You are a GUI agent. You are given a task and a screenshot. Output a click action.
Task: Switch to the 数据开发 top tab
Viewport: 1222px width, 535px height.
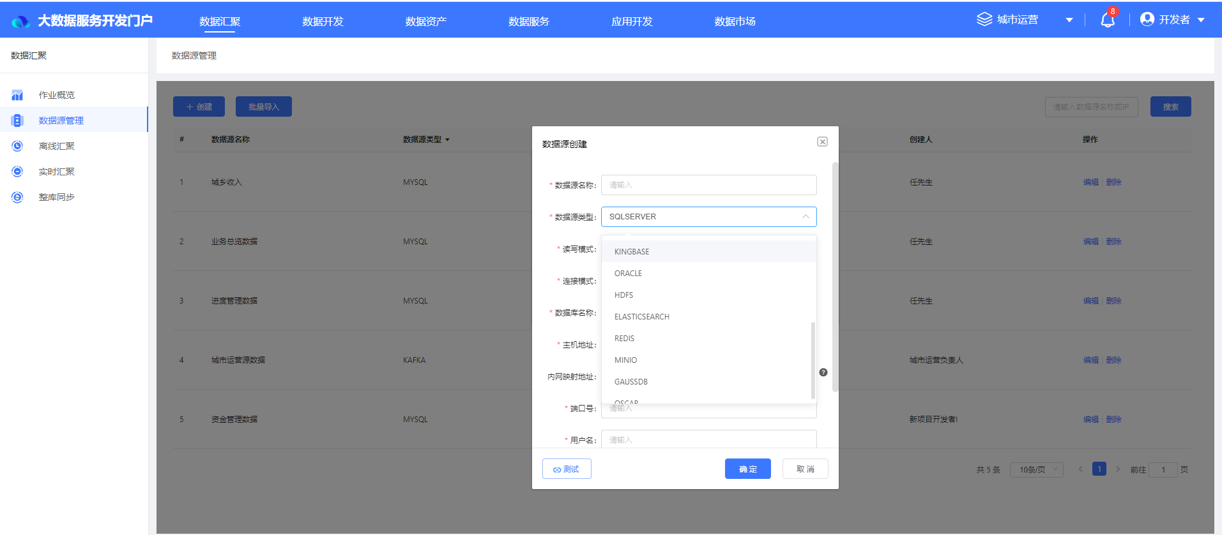323,21
